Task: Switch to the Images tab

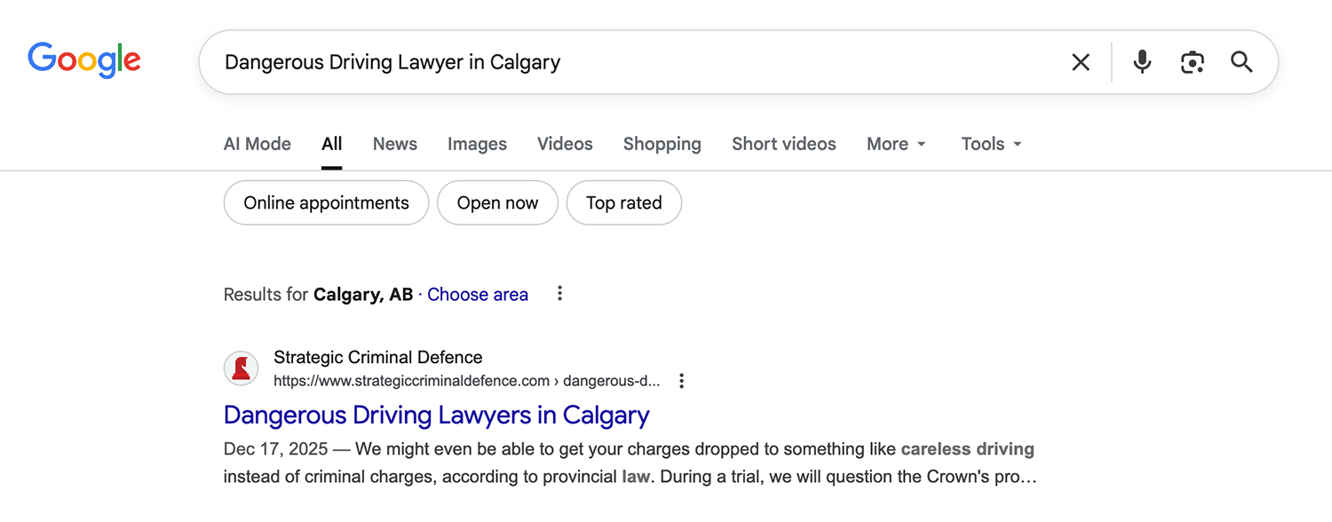Action: point(477,143)
